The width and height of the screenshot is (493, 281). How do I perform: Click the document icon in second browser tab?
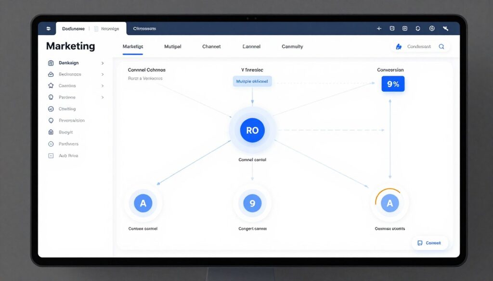tap(96, 29)
